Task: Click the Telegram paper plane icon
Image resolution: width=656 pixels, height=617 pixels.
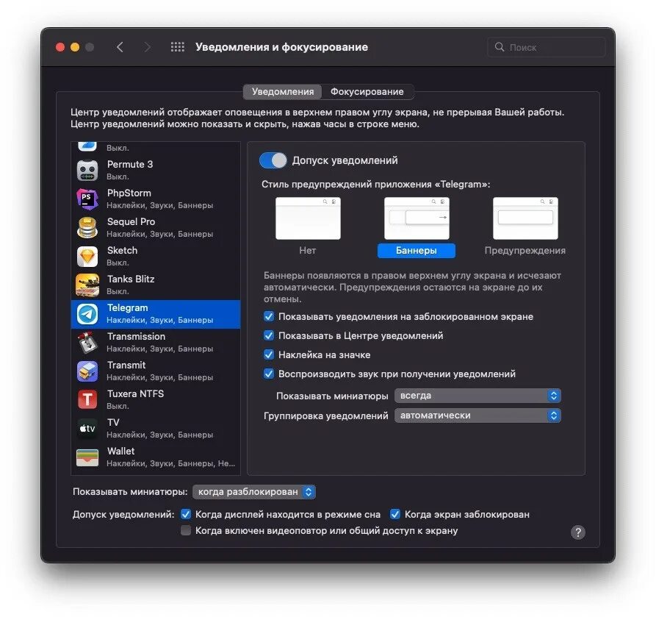Action: click(87, 314)
